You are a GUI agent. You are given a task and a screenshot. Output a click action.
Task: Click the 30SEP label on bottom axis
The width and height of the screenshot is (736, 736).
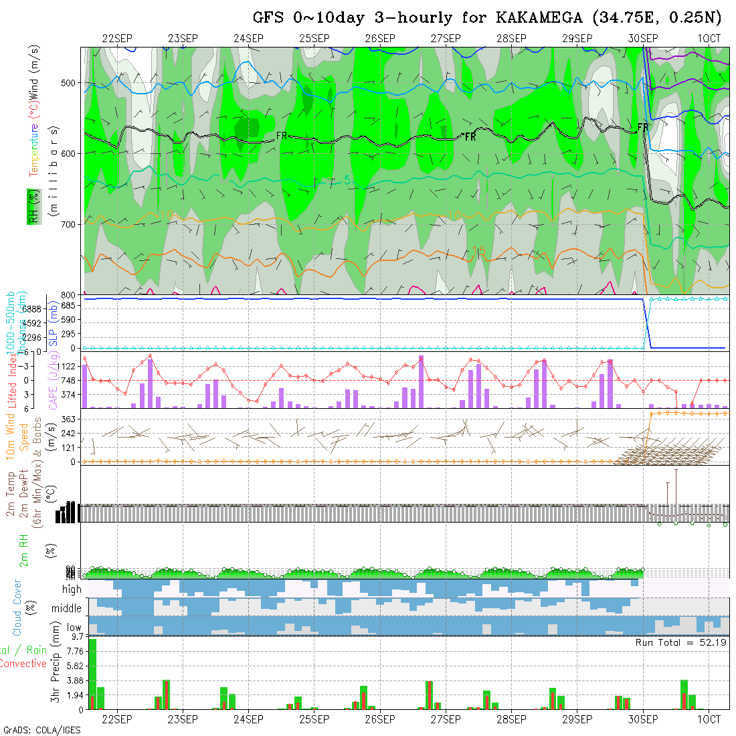point(643,719)
